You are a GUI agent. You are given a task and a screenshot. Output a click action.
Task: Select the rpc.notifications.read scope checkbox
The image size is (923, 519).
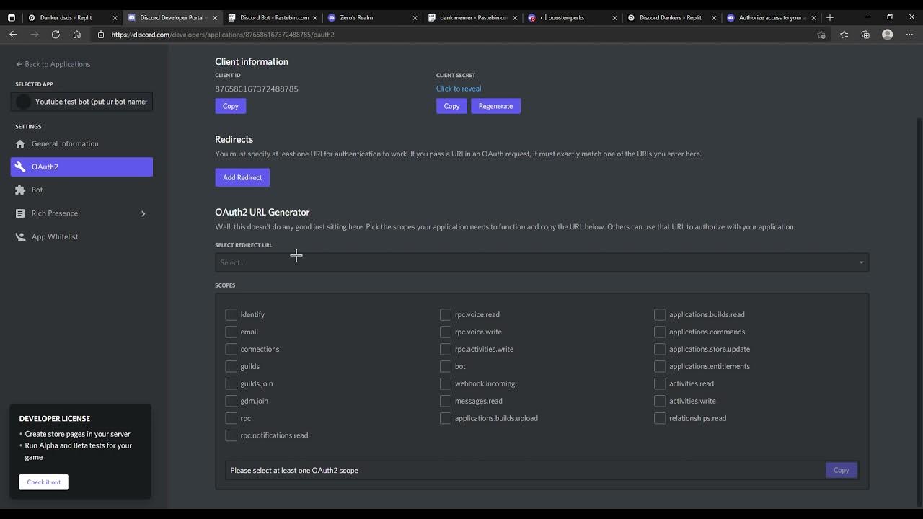(231, 435)
